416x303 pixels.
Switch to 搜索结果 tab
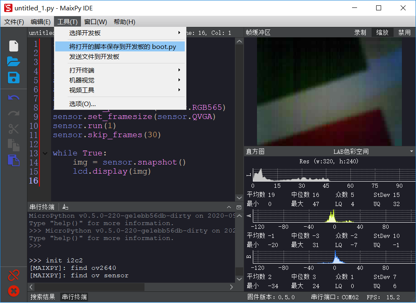(43, 297)
